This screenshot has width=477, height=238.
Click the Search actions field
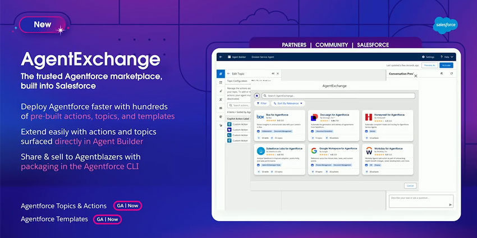click(x=239, y=105)
